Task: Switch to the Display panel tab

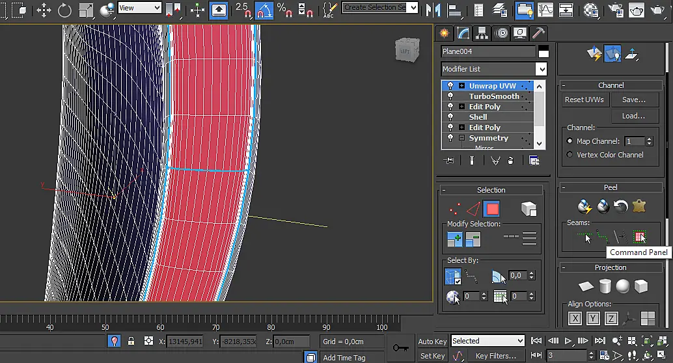Action: (520, 33)
